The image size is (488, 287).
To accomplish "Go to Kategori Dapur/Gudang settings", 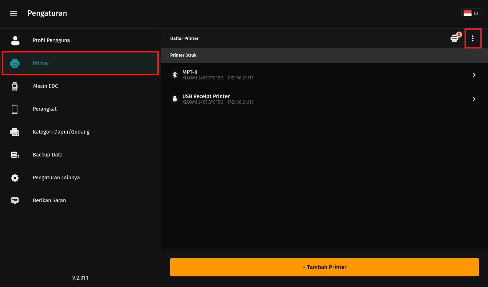I will pyautogui.click(x=61, y=132).
